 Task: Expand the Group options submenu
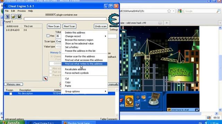[84, 91]
